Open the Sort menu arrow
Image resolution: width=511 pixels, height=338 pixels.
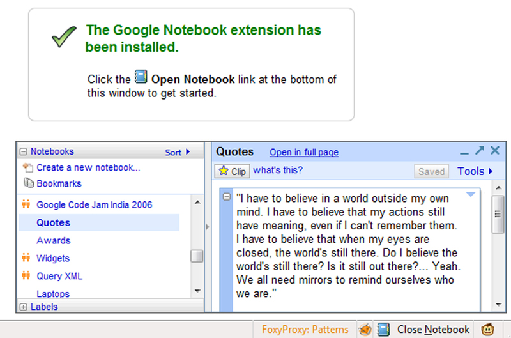click(188, 152)
